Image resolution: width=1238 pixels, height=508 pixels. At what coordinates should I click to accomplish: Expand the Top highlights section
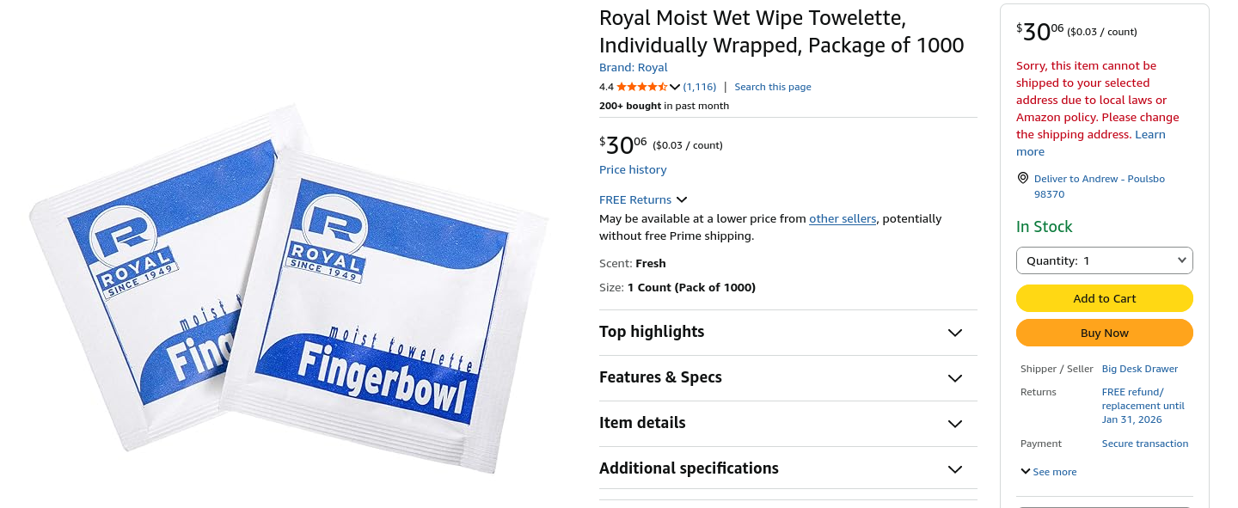pyautogui.click(x=954, y=333)
